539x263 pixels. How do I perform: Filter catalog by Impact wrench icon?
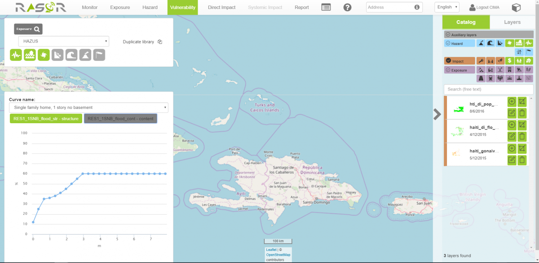481,60
